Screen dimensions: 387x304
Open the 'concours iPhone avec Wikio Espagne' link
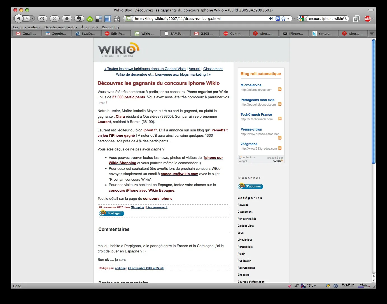pyautogui.click(x=141, y=191)
